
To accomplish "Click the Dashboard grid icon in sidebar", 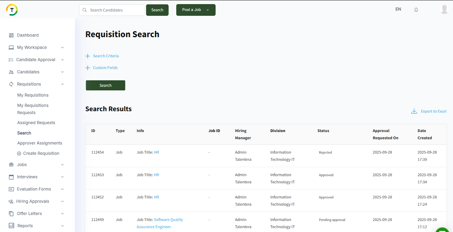I will (x=11, y=35).
